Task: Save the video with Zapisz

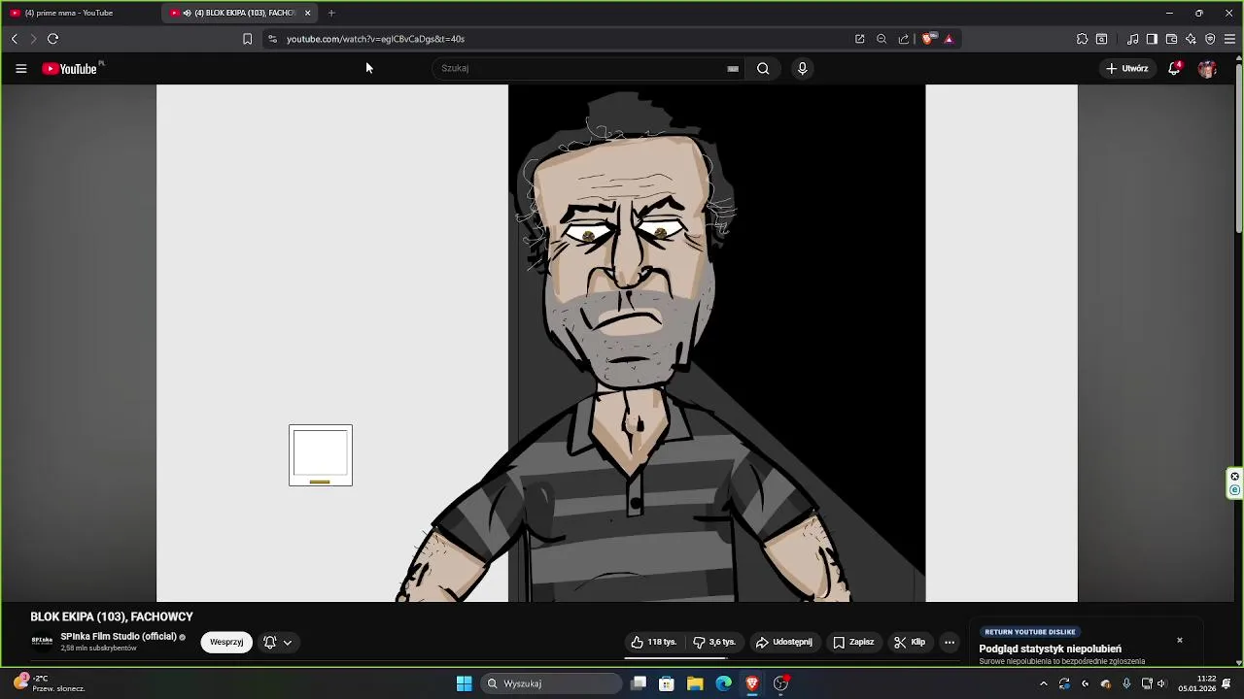Action: tap(853, 642)
